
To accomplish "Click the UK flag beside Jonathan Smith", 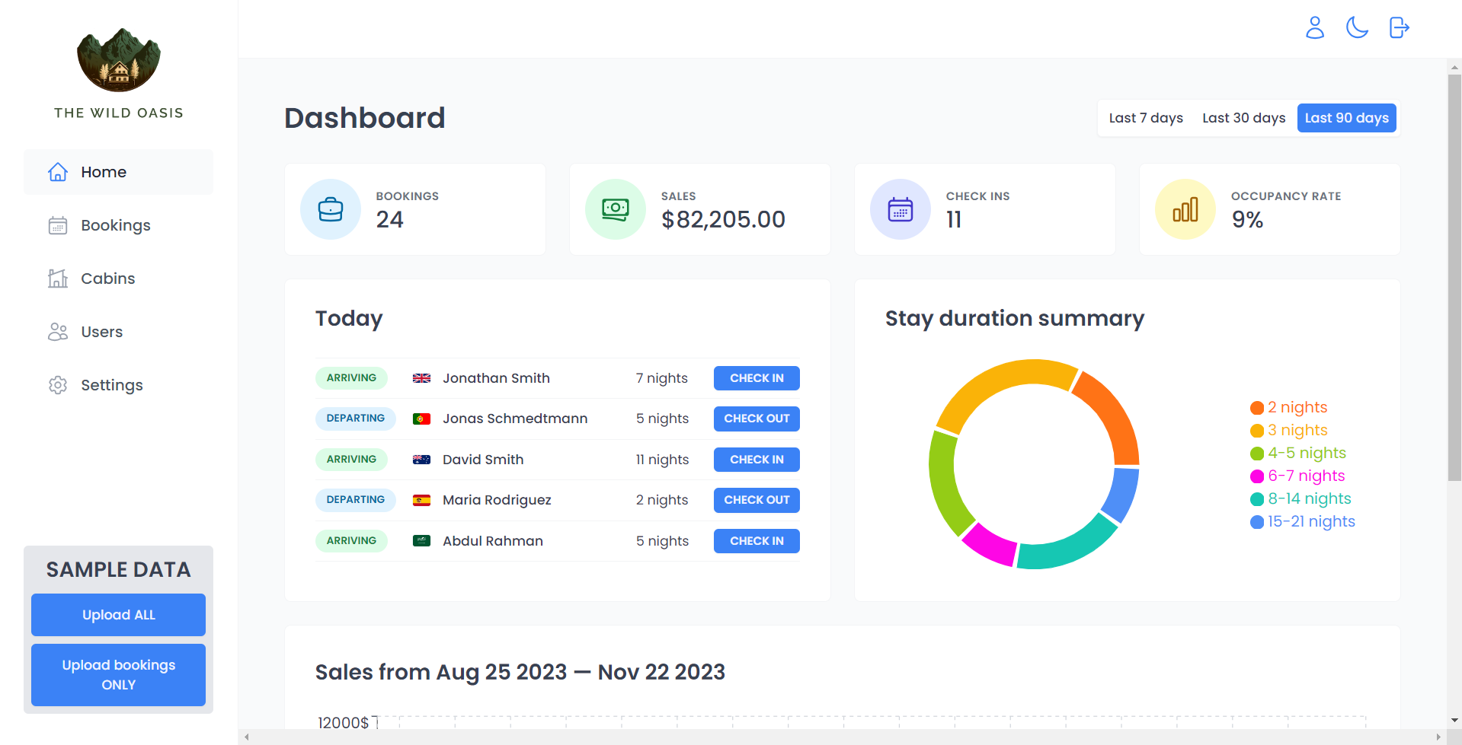I will (421, 378).
